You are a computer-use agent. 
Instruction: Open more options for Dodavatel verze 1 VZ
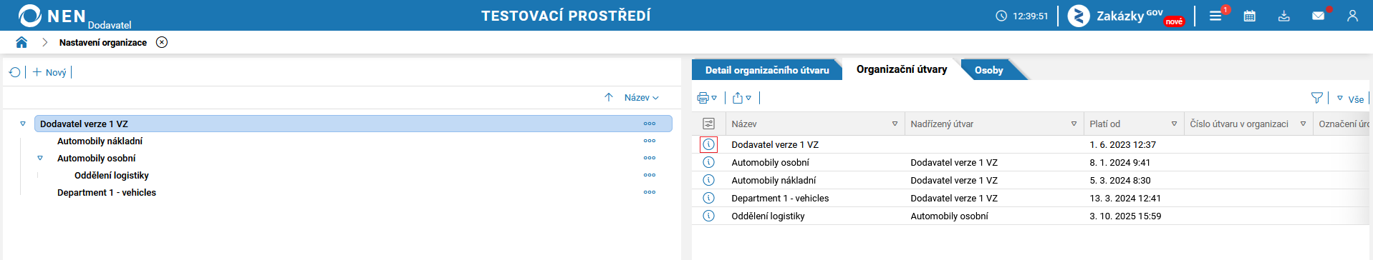pyautogui.click(x=650, y=124)
